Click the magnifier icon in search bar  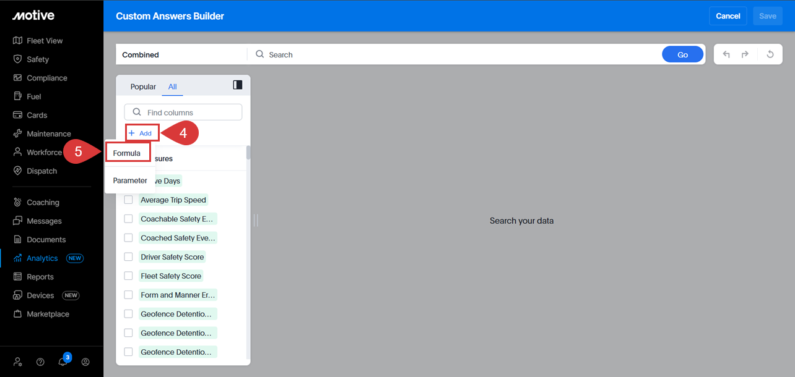tap(260, 54)
